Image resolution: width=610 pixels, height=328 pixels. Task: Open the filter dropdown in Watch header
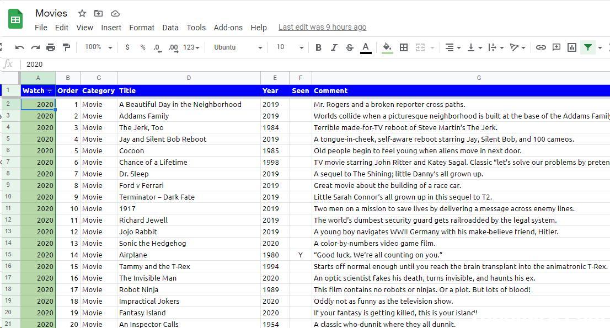50,91
